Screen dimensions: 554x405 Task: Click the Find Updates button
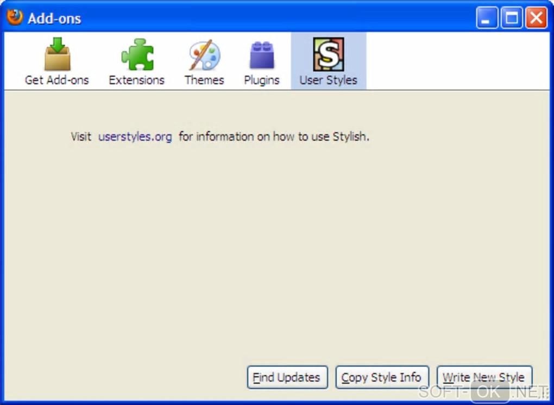pos(287,377)
